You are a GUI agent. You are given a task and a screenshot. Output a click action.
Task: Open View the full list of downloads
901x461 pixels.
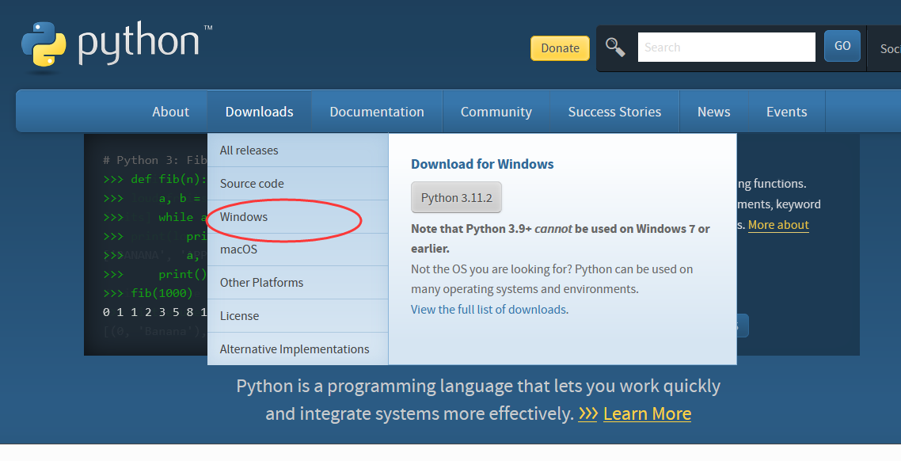489,310
